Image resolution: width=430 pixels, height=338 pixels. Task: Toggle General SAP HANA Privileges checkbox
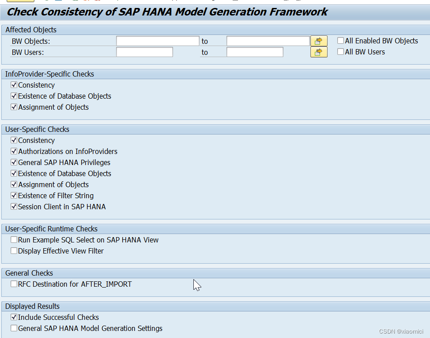pos(14,162)
